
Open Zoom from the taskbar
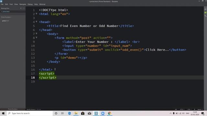pos(103,113)
